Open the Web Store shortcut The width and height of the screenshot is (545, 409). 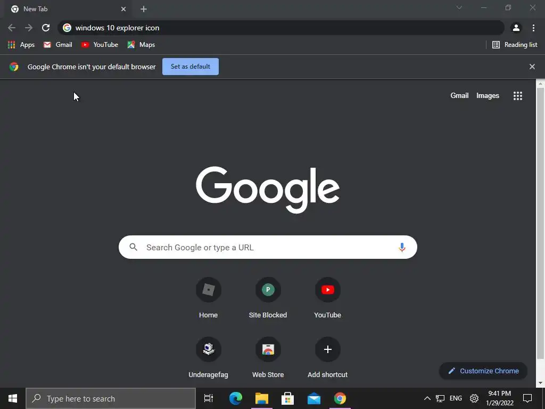tap(268, 358)
